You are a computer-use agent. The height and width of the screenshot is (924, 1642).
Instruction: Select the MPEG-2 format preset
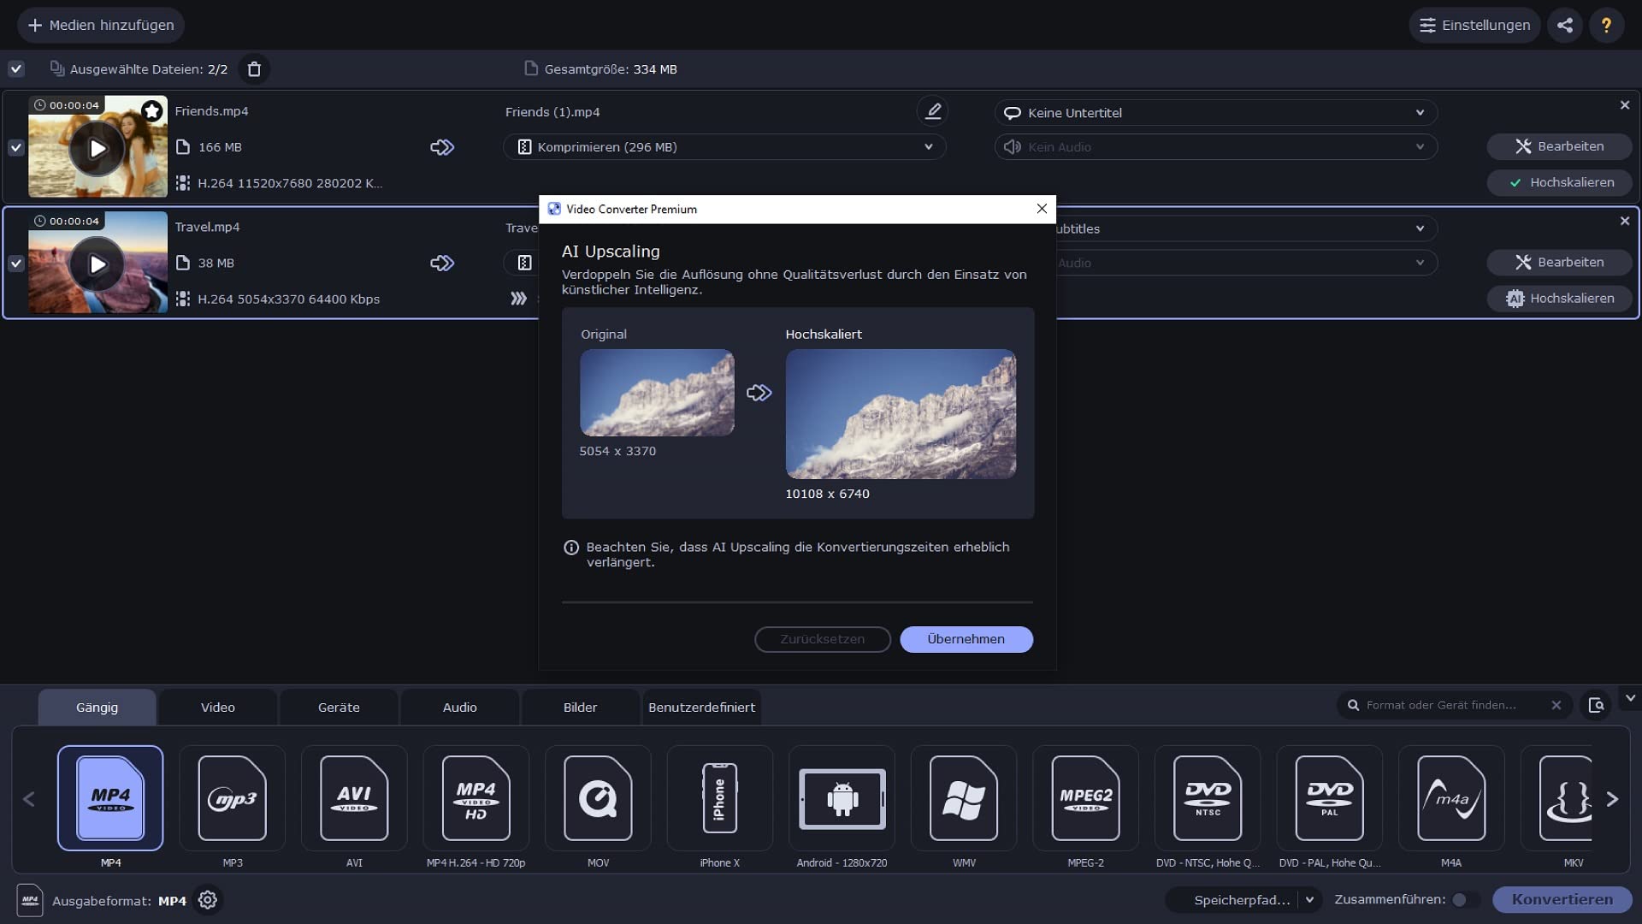1085,798
